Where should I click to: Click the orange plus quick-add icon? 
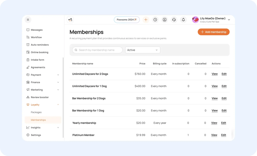click(146, 20)
